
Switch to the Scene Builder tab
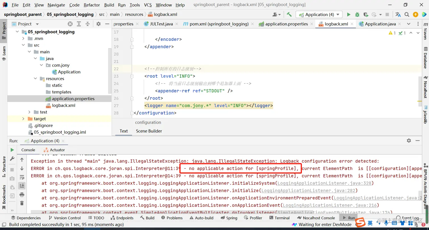coord(149,131)
